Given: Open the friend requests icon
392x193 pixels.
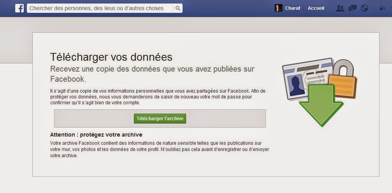Looking at the screenshot, I should pos(340,8).
